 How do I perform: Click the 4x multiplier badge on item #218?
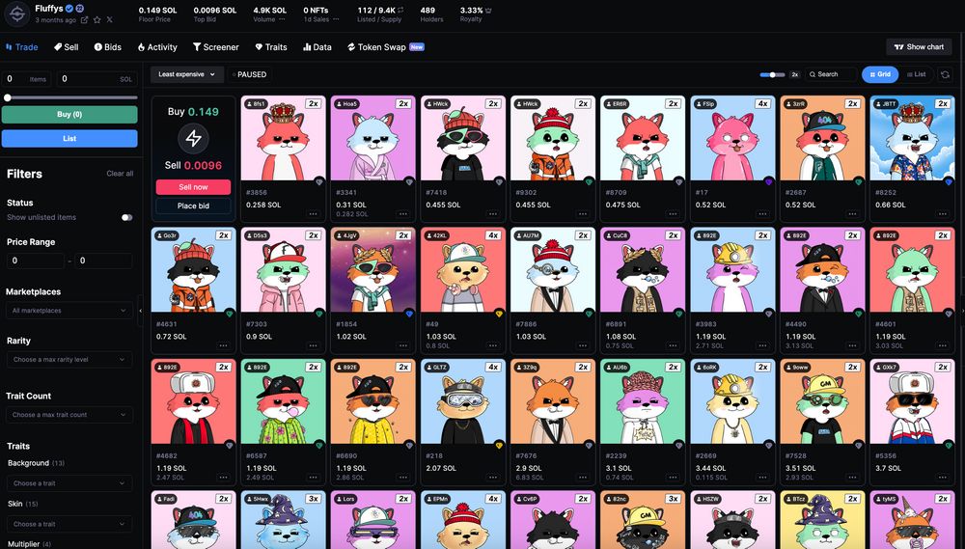coord(493,368)
